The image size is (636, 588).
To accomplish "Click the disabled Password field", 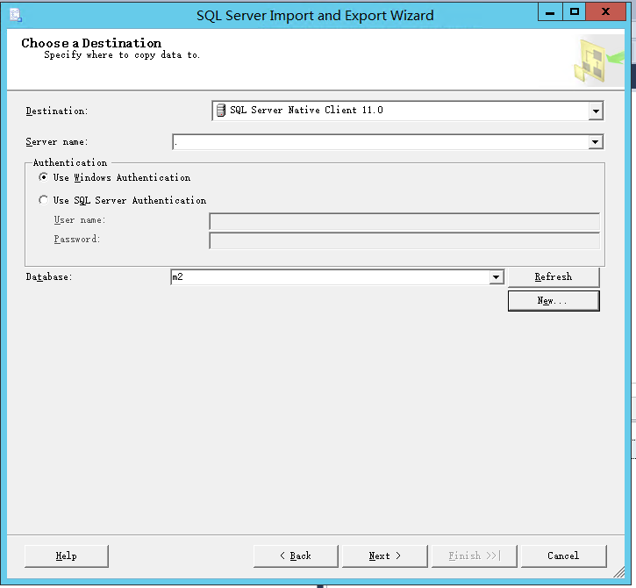I will [x=404, y=240].
